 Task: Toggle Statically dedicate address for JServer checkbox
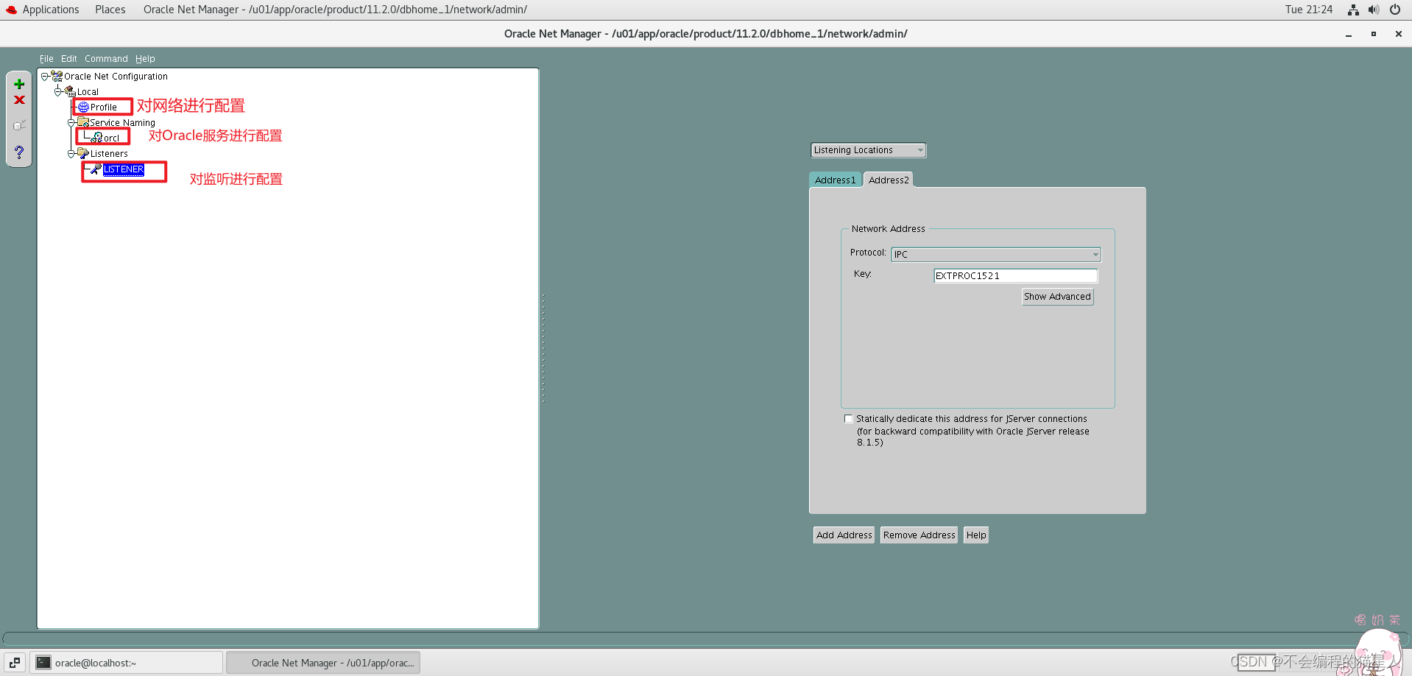tap(849, 419)
